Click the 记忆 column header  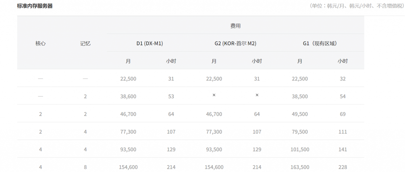pyautogui.click(x=85, y=43)
